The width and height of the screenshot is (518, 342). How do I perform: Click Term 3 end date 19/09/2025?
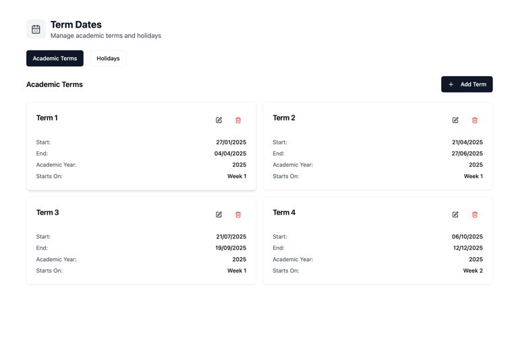231,248
